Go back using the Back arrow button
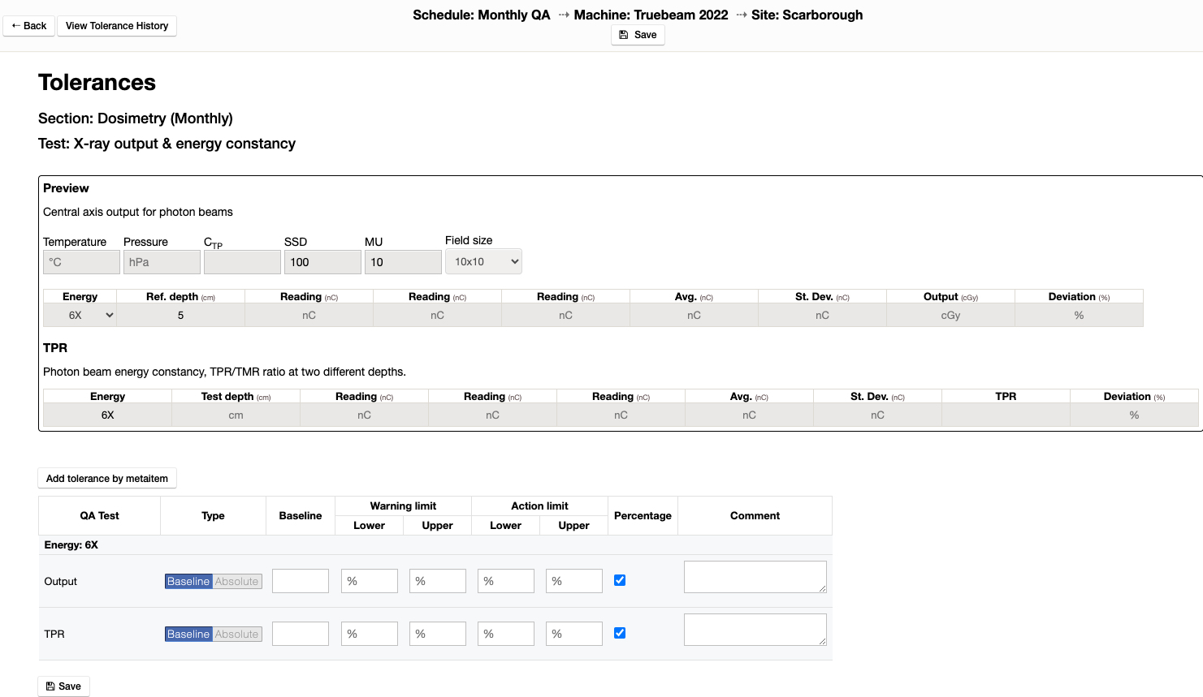Screen dimensions: 1203x697 click(x=29, y=26)
